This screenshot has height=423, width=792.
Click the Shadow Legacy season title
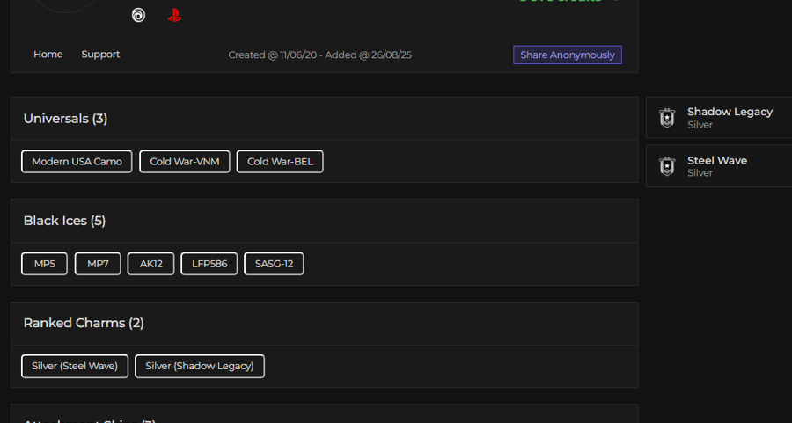point(730,112)
